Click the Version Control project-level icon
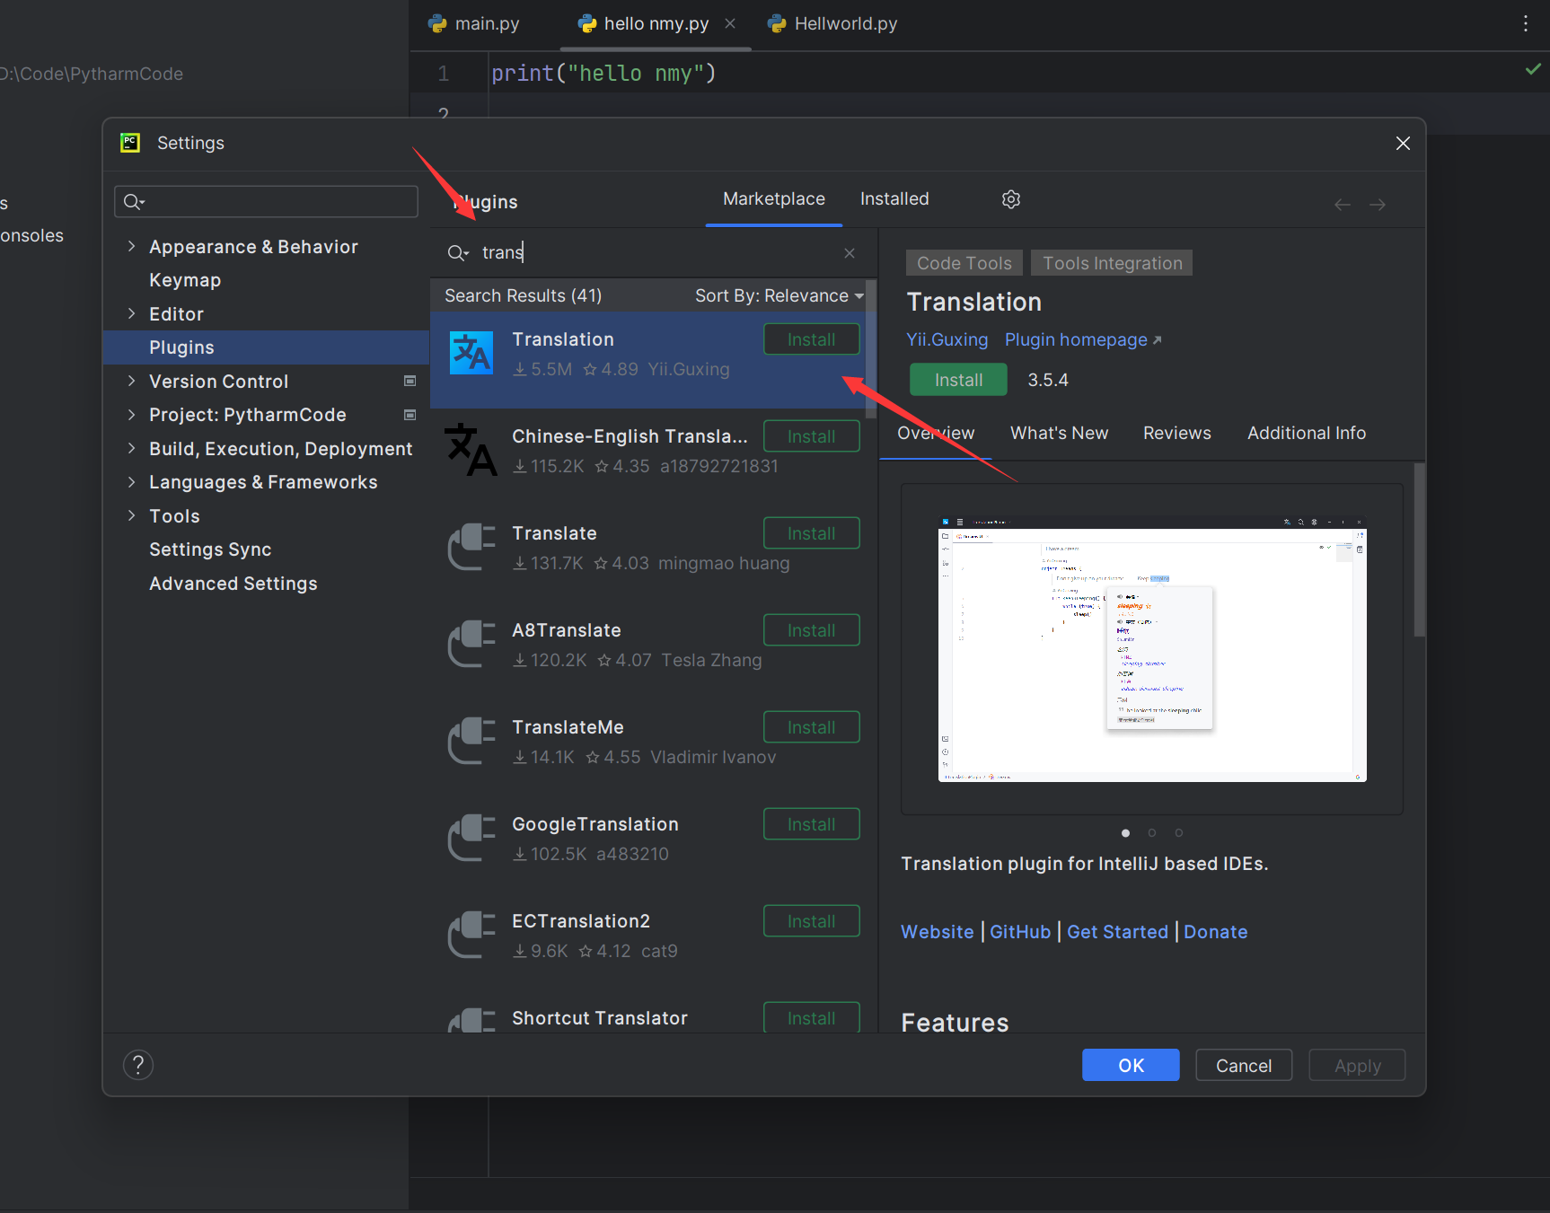The image size is (1550, 1213). pyautogui.click(x=410, y=381)
